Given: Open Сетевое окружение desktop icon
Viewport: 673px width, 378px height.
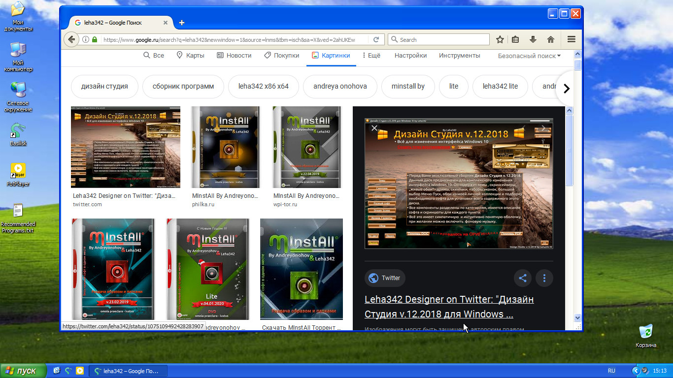Looking at the screenshot, I should (x=18, y=97).
